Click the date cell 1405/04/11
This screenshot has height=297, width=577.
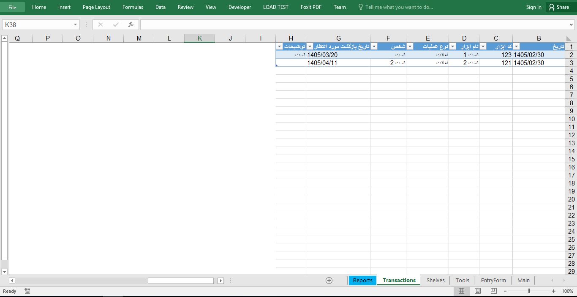[x=338, y=63]
